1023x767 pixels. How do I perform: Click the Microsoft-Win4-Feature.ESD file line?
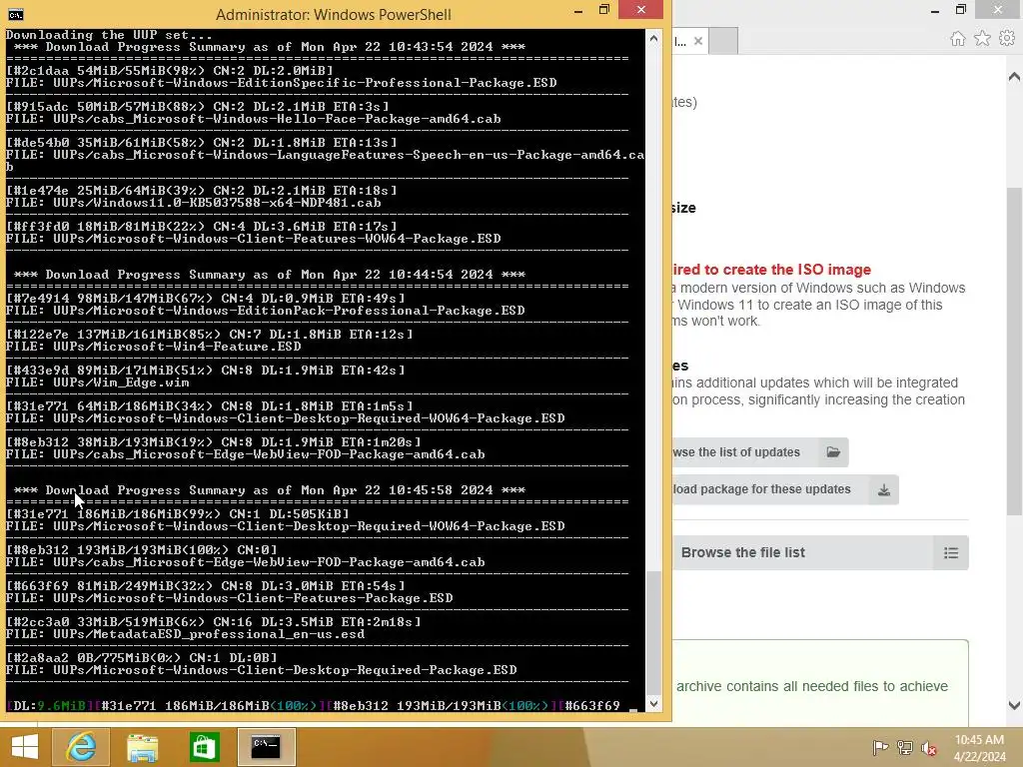tap(153, 347)
